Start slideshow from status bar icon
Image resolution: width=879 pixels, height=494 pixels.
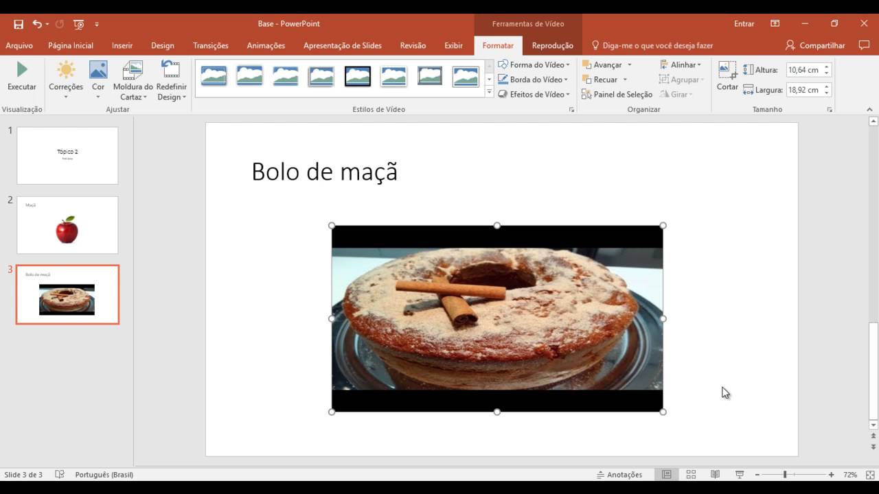(740, 475)
